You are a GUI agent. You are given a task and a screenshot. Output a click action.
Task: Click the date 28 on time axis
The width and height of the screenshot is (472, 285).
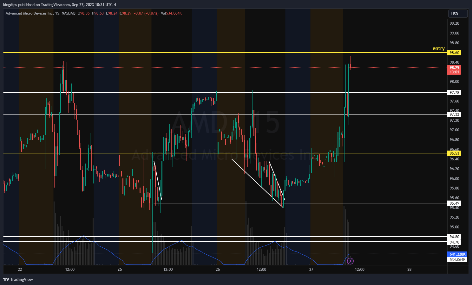410,270
